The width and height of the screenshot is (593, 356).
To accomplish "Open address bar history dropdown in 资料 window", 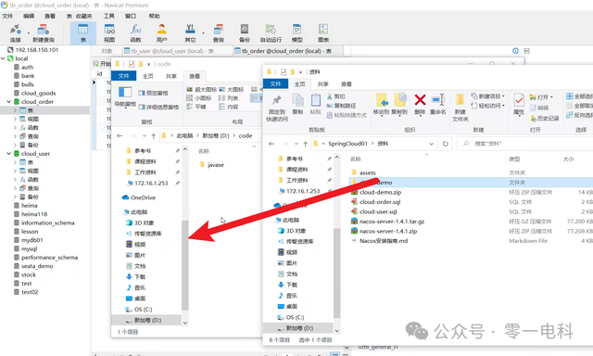I will pos(431,144).
